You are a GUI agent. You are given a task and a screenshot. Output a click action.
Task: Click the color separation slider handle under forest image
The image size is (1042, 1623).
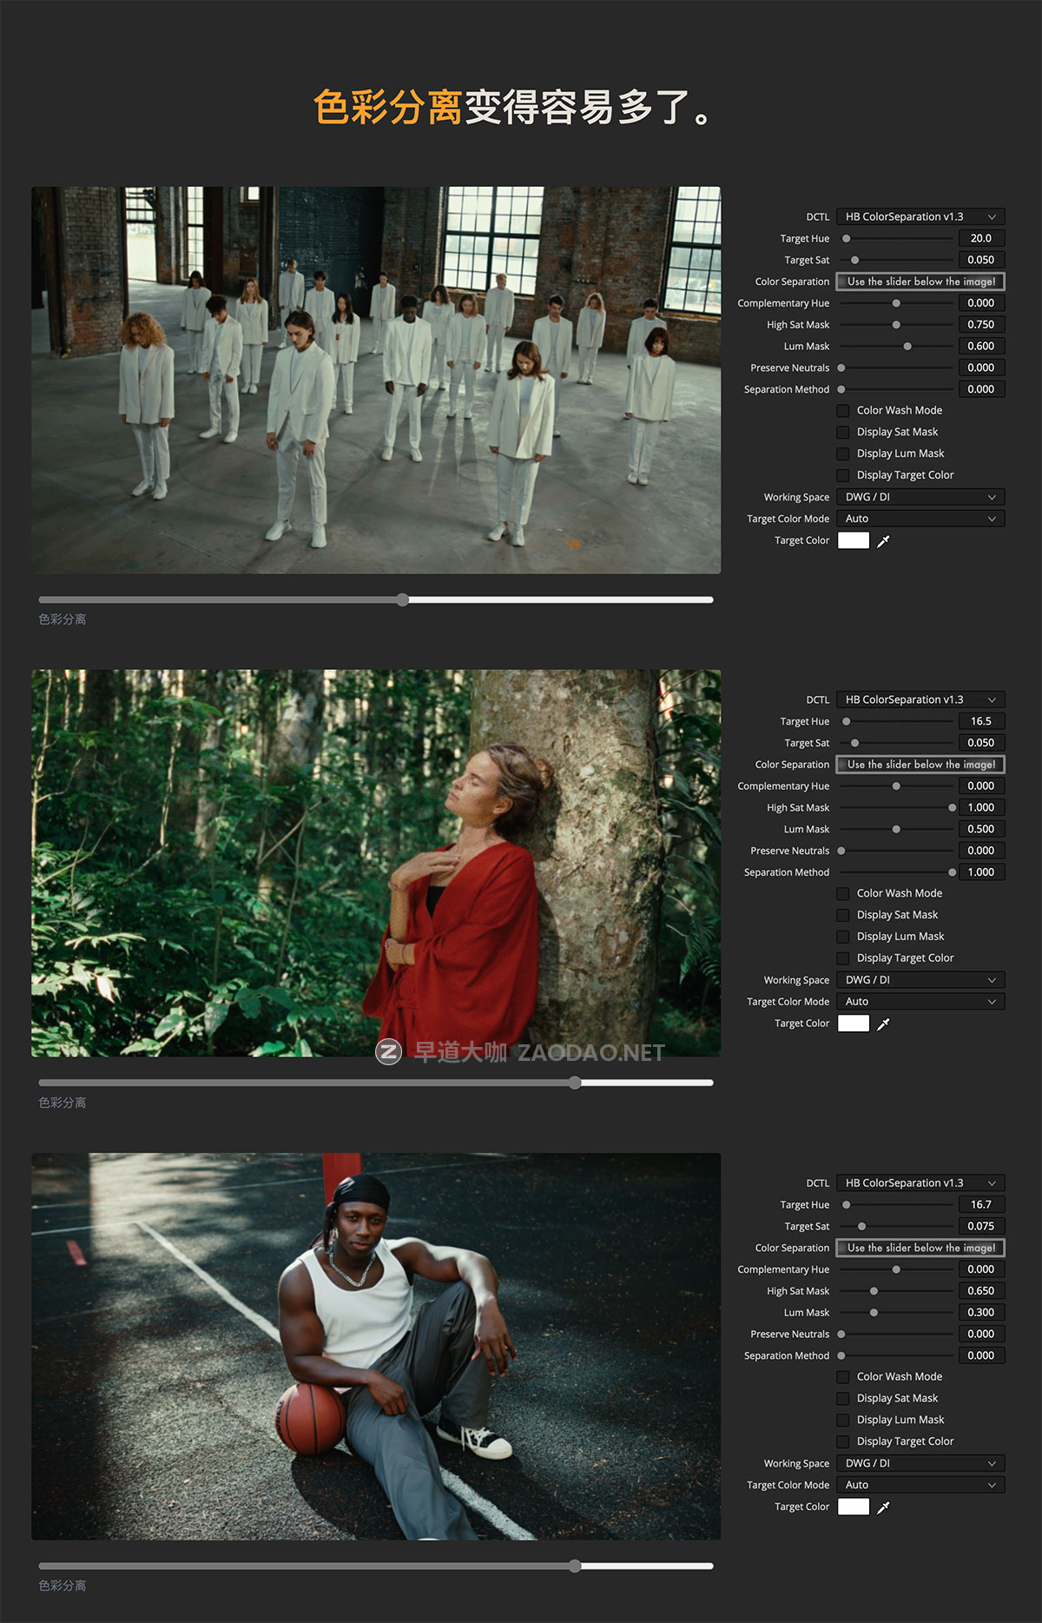point(575,1083)
